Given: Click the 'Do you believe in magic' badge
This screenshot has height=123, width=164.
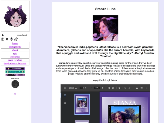Looking at the screenshot, I should pyautogui.click(x=15, y=75).
